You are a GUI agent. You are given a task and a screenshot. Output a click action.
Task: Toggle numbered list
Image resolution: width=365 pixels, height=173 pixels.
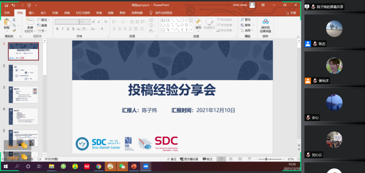[x=123, y=21]
